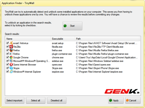Image resolution: width=145 pixels, height=108 pixels.
Task: Start the application search
Action: pyautogui.click(x=72, y=26)
